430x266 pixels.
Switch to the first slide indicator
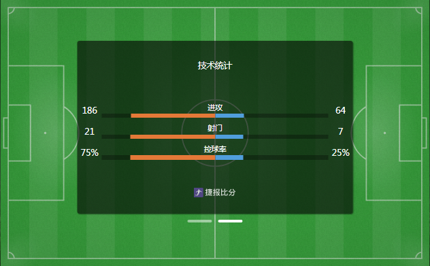(x=199, y=221)
